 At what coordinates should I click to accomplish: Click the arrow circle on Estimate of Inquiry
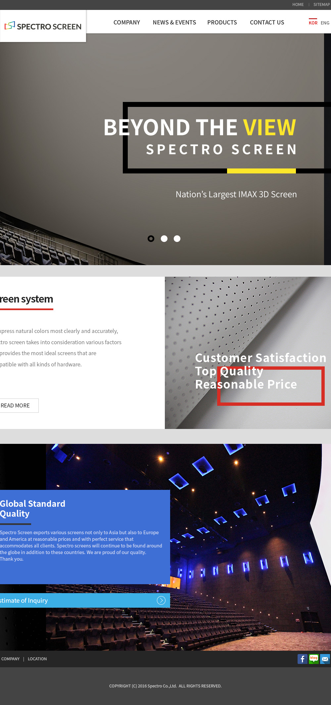(x=161, y=600)
